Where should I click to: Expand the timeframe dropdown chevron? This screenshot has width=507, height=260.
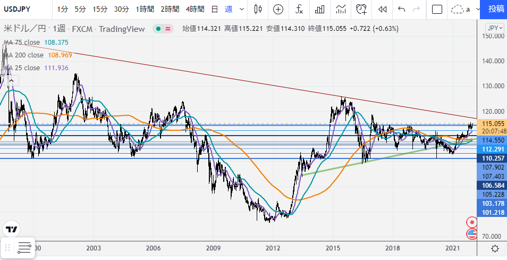coord(242,10)
